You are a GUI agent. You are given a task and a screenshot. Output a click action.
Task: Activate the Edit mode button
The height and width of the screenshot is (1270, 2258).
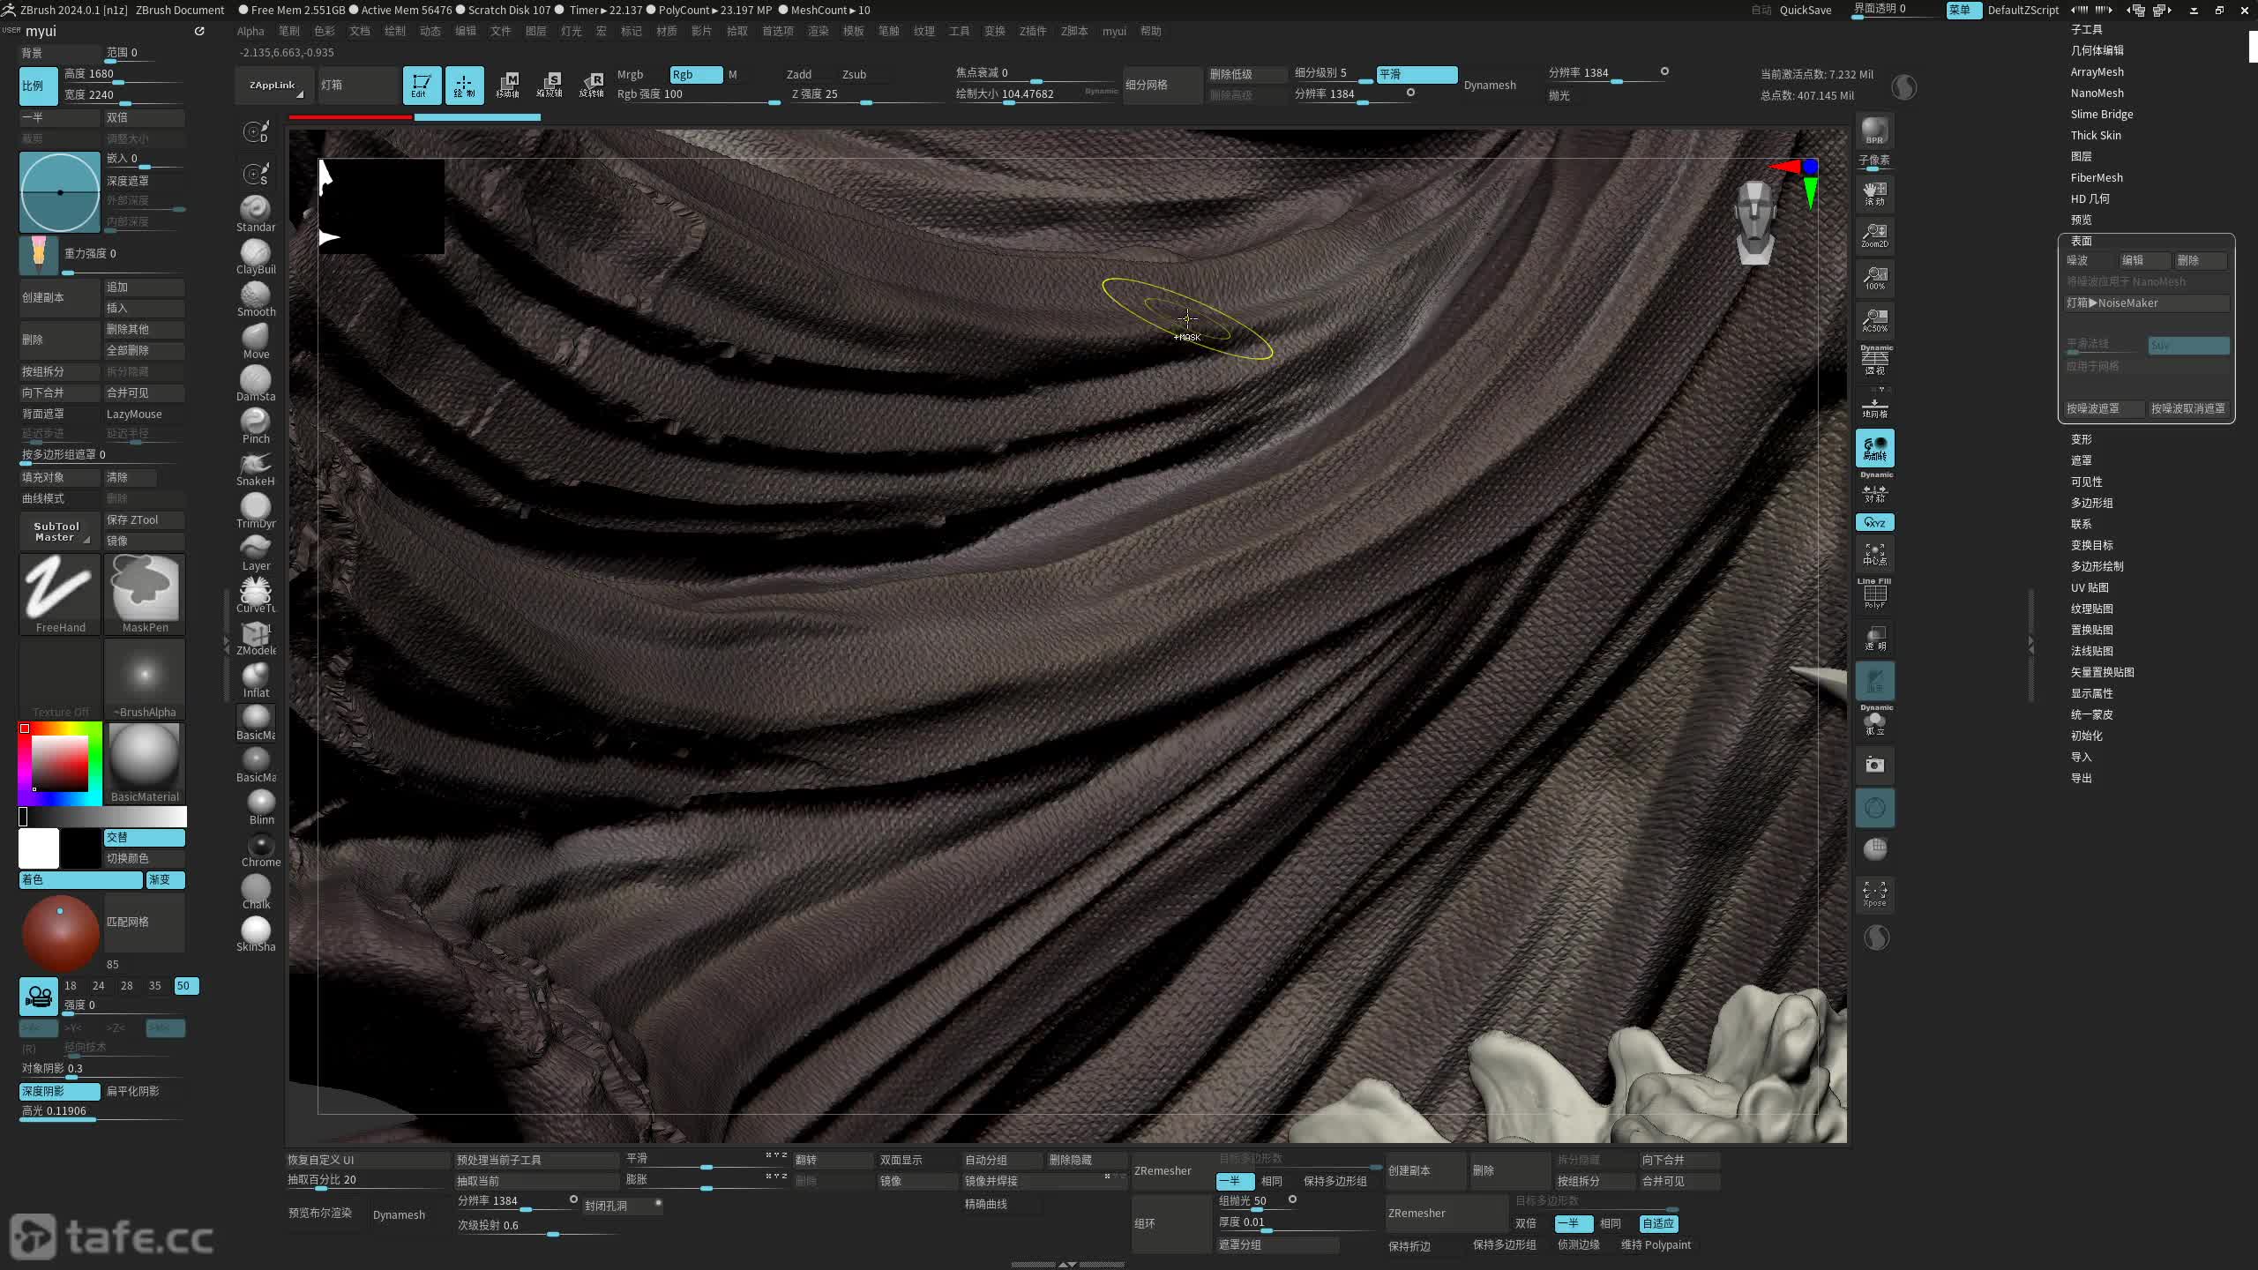(x=422, y=86)
